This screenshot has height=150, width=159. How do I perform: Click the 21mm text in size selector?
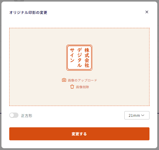(x=134, y=116)
